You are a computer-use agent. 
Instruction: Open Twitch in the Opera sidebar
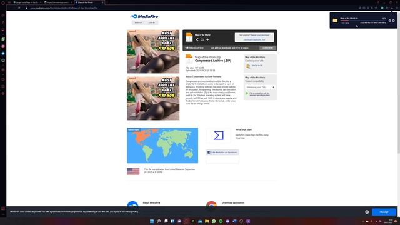3,30
